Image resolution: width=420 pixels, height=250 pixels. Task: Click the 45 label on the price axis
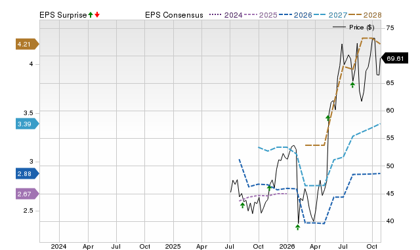390,194
